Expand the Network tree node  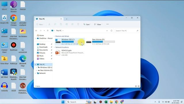point(36,73)
